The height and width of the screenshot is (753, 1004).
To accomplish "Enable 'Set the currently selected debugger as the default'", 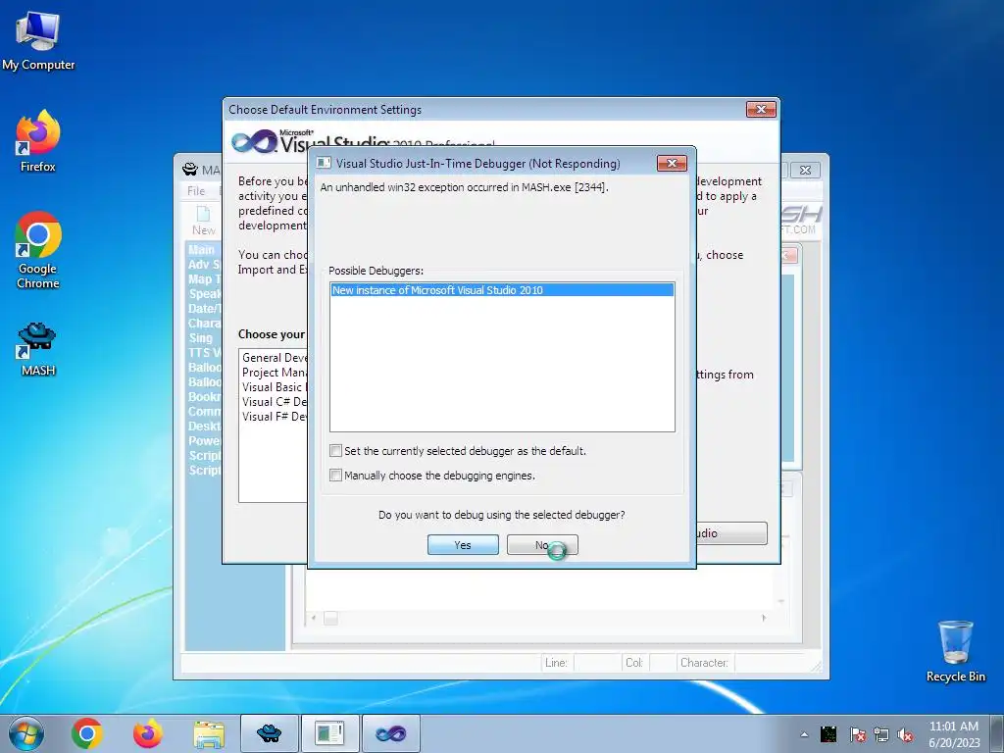I will [x=335, y=451].
